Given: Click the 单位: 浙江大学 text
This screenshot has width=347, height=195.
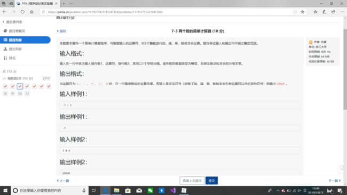Looking at the screenshot, I should point(318,47).
